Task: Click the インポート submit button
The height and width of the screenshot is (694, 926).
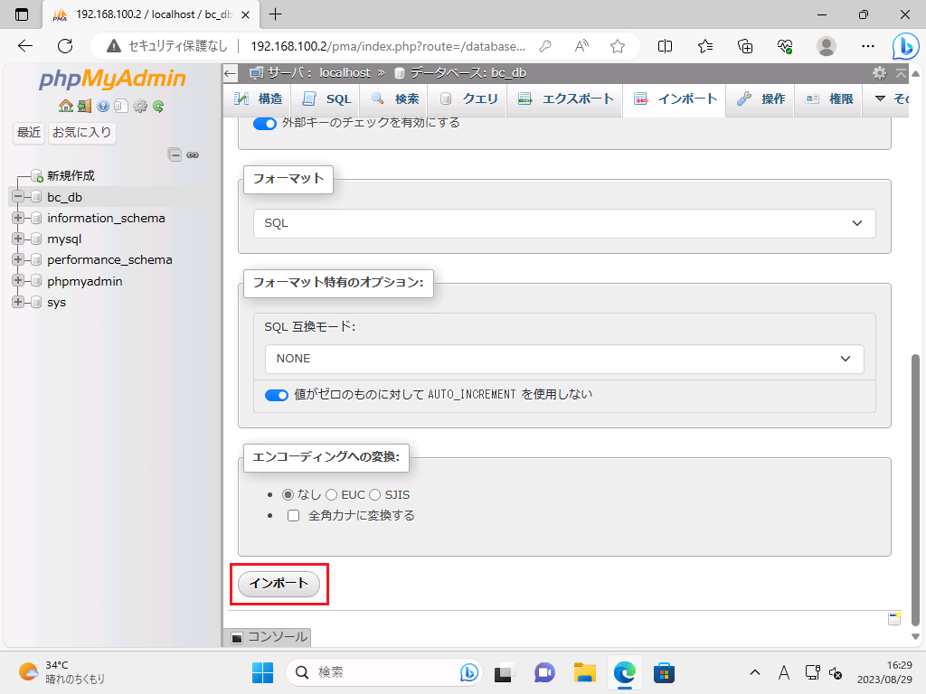Action: click(x=279, y=584)
